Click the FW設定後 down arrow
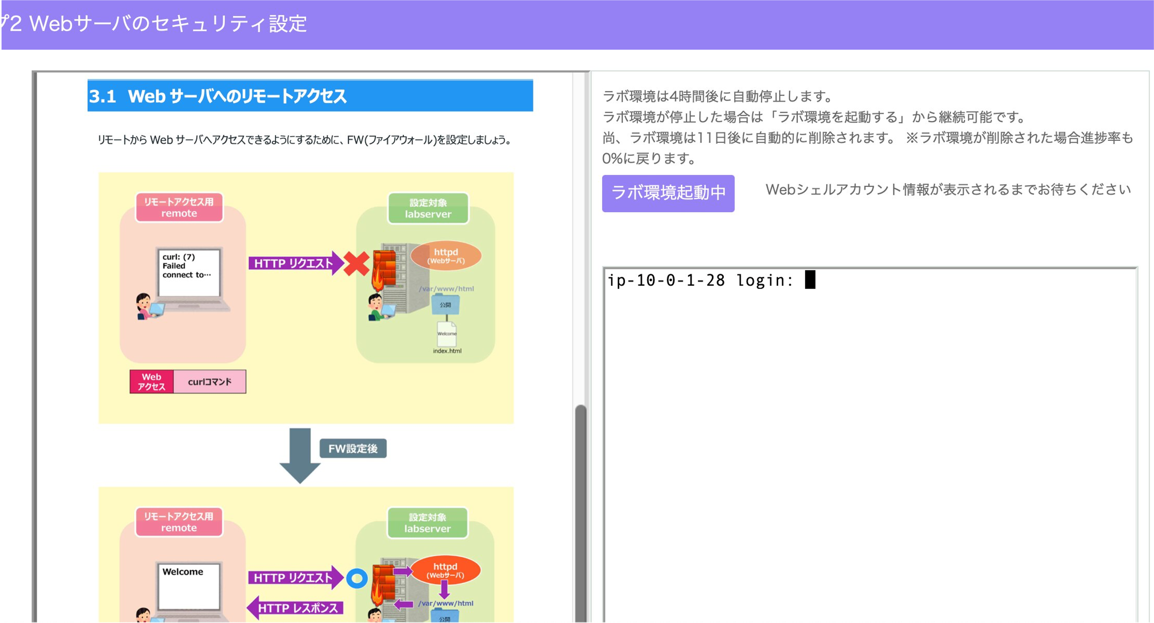This screenshot has width=1154, height=623. click(x=300, y=455)
